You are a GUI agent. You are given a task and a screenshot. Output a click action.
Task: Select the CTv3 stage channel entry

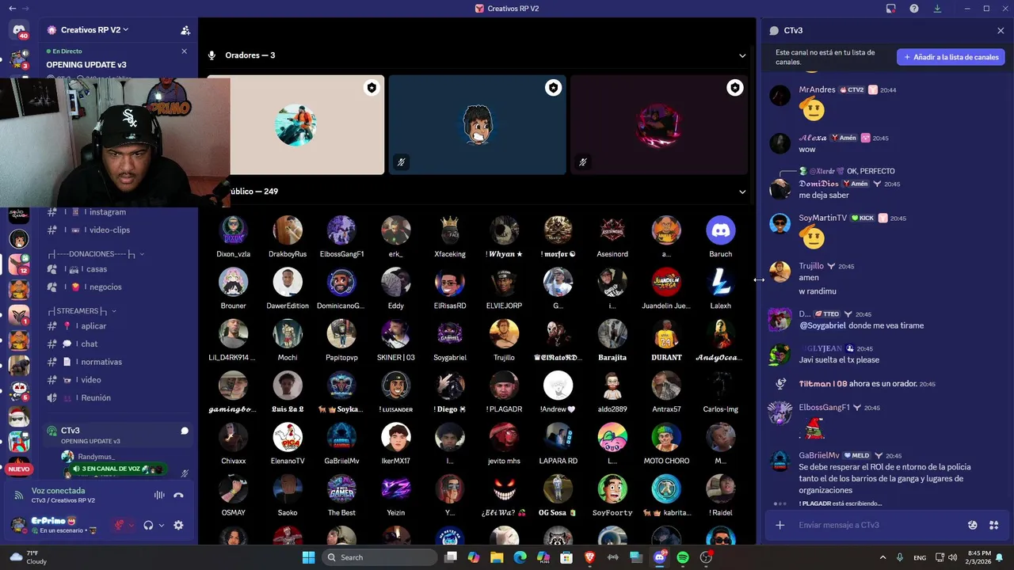coord(117,435)
